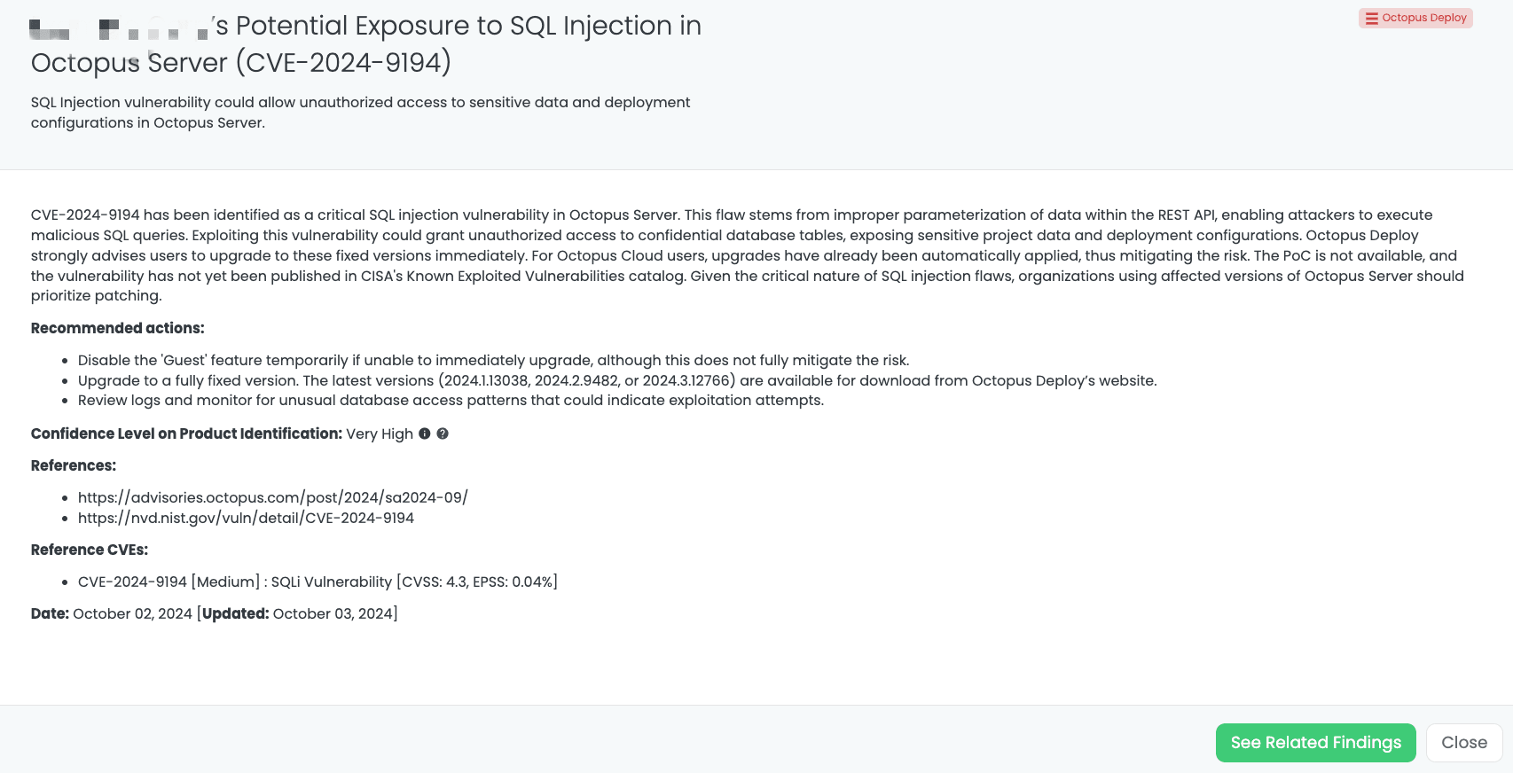This screenshot has width=1513, height=773.
Task: Open the nvd.nist.gov CVE detail link
Action: 246,518
